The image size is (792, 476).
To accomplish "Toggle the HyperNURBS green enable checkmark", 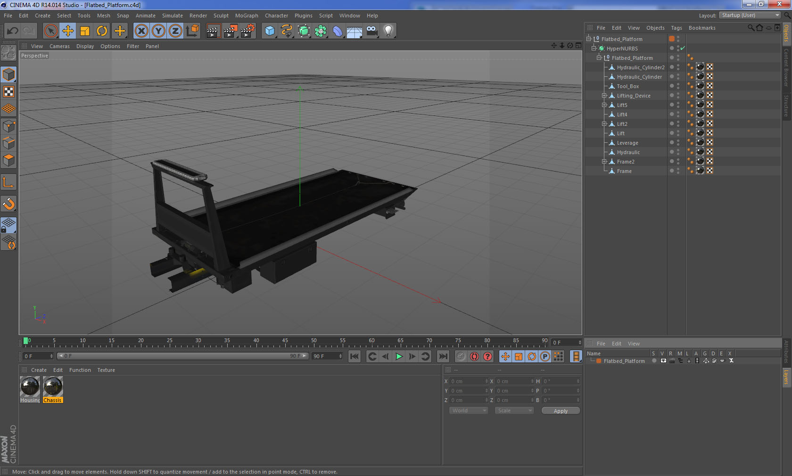I will (683, 49).
